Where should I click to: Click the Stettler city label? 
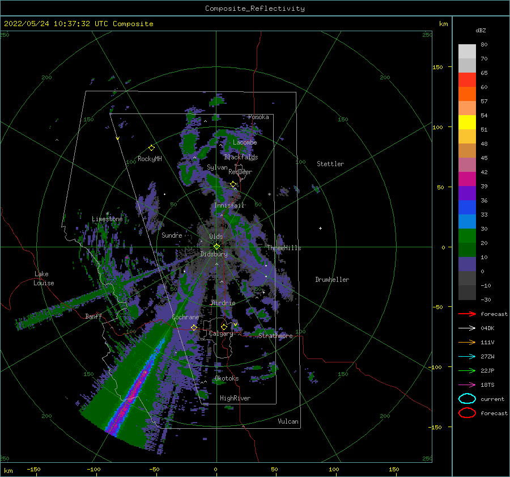click(x=330, y=164)
